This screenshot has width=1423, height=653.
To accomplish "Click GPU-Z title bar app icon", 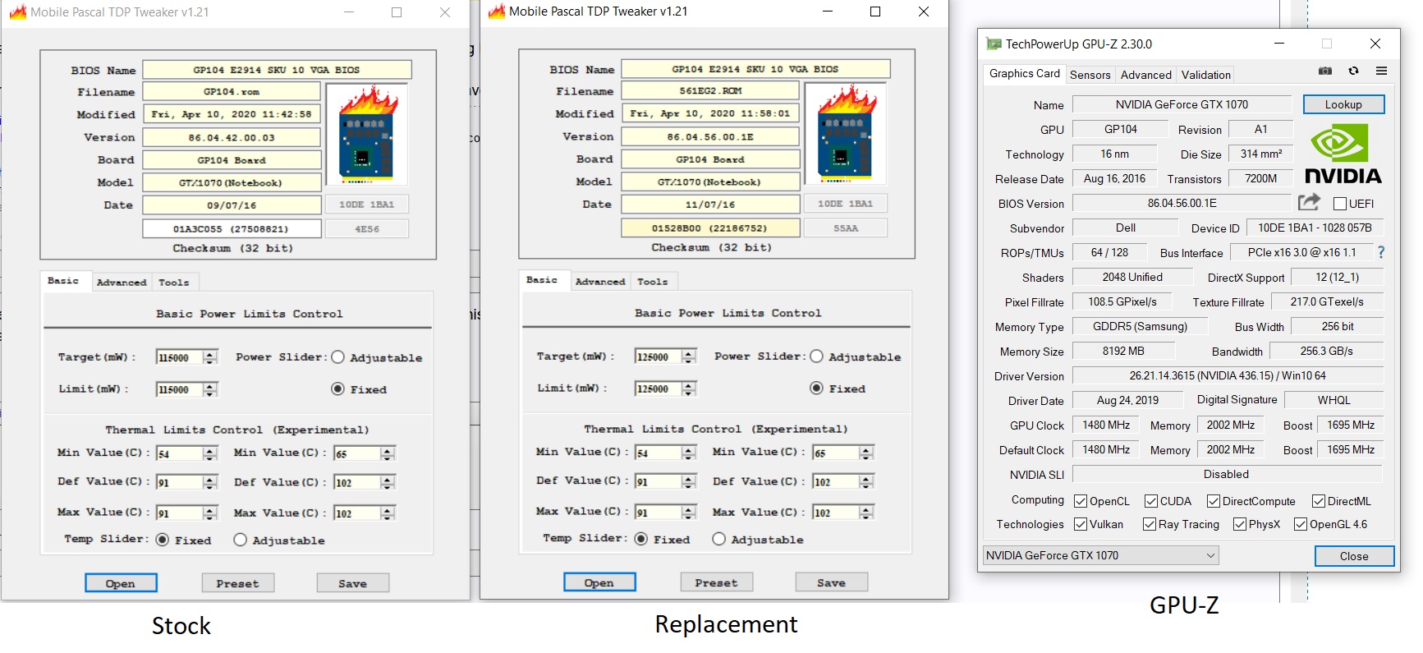I will coord(994,44).
